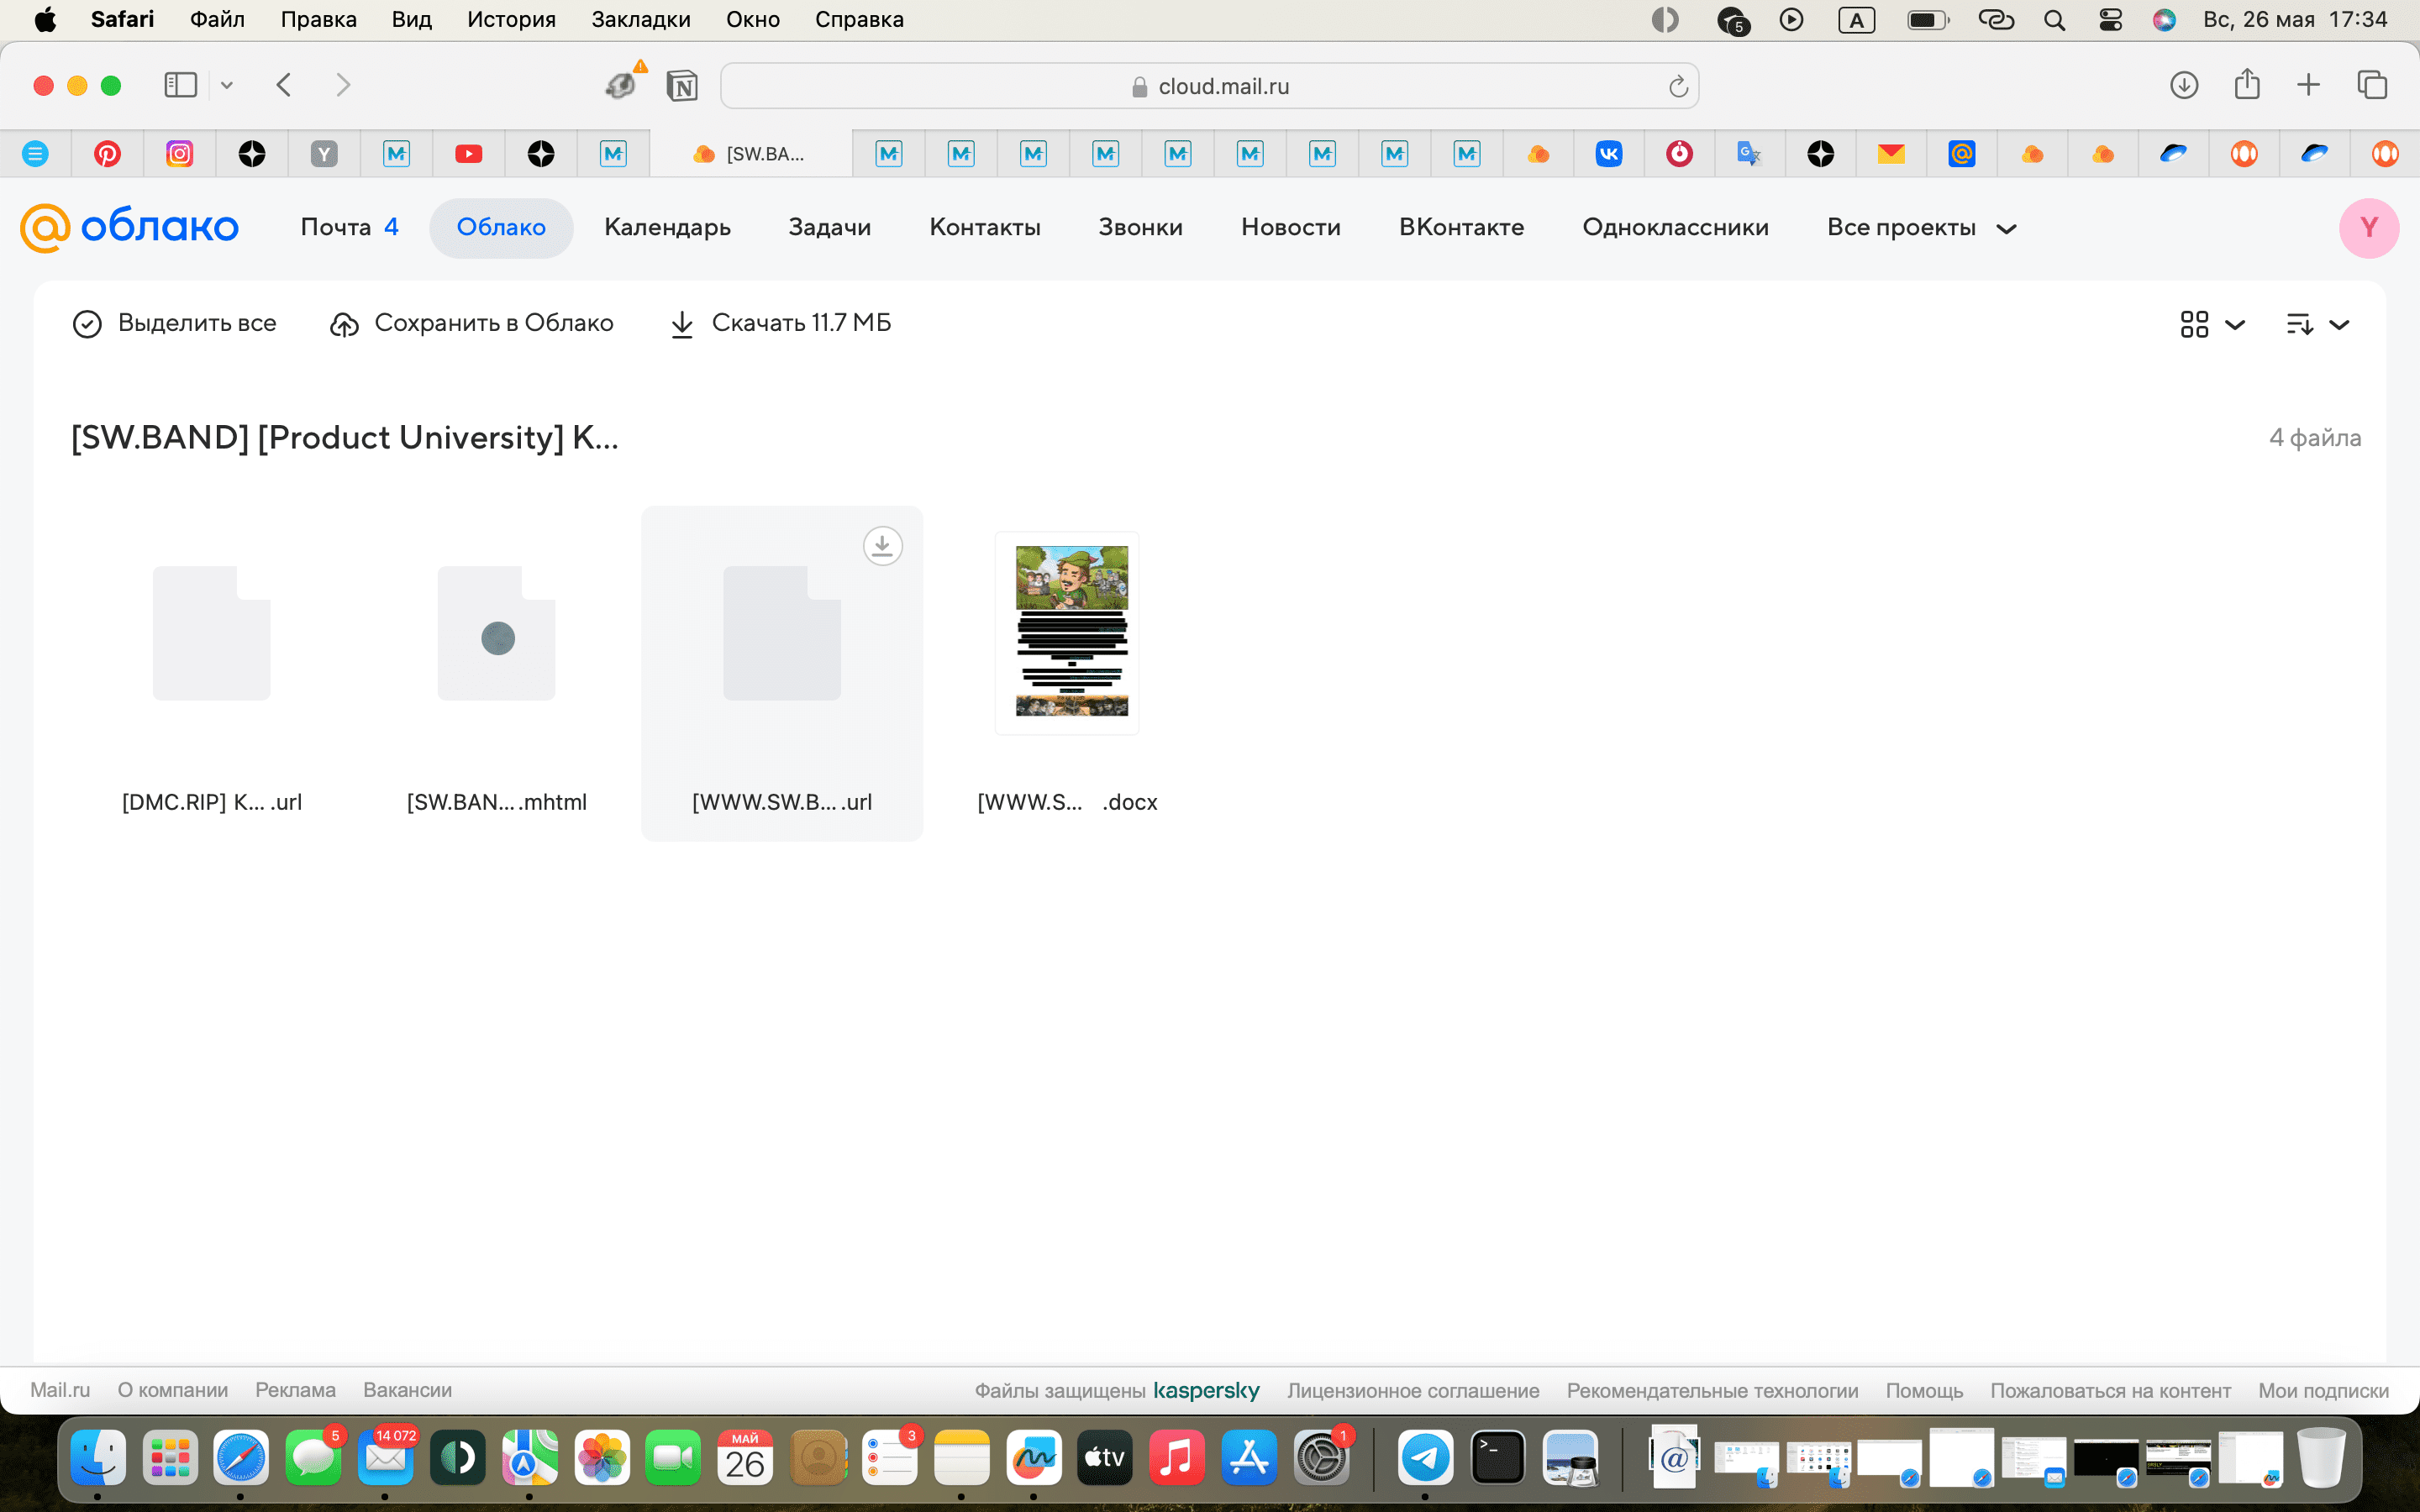
Task: Open the Notion extension icon
Action: [x=682, y=86]
